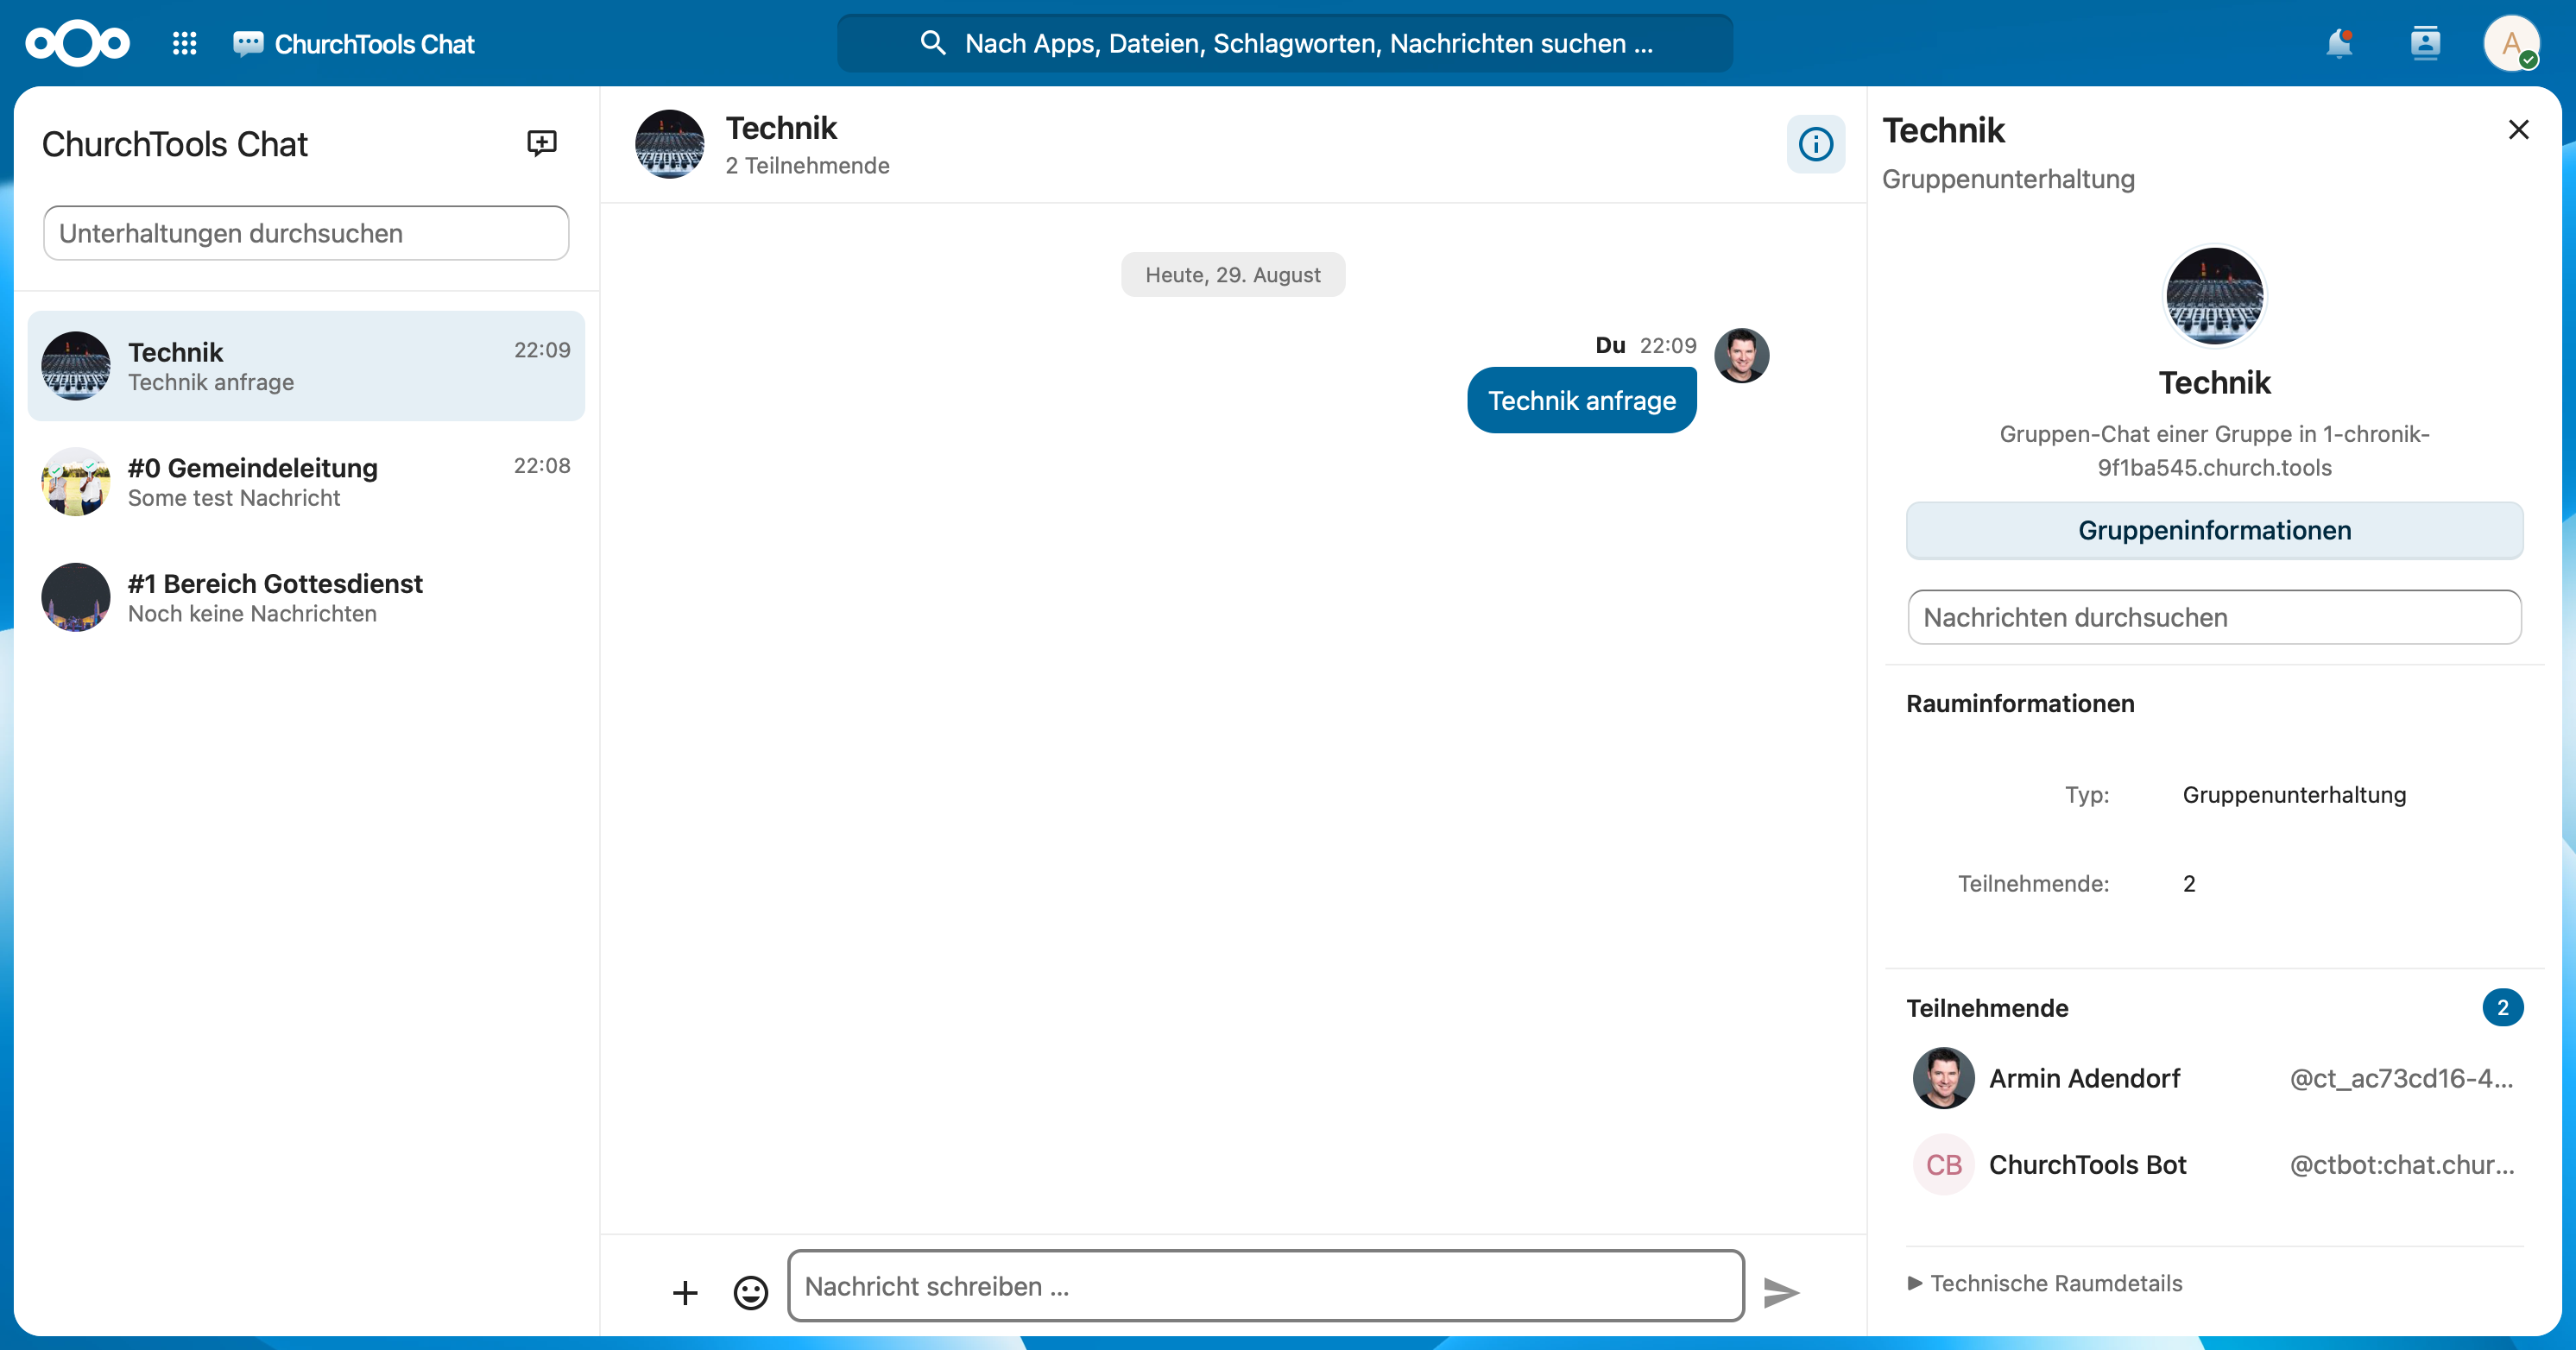Click the Nachrichten durchsuchen search field
Image resolution: width=2576 pixels, height=1350 pixels.
coord(2214,617)
